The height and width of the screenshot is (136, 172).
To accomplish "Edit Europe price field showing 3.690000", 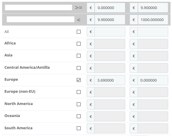I will tap(110, 80).
